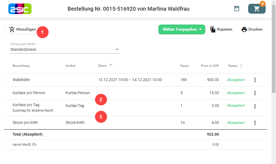
Task: Open the three-dot menu for Strom pro kWh
Action: pyautogui.click(x=255, y=123)
